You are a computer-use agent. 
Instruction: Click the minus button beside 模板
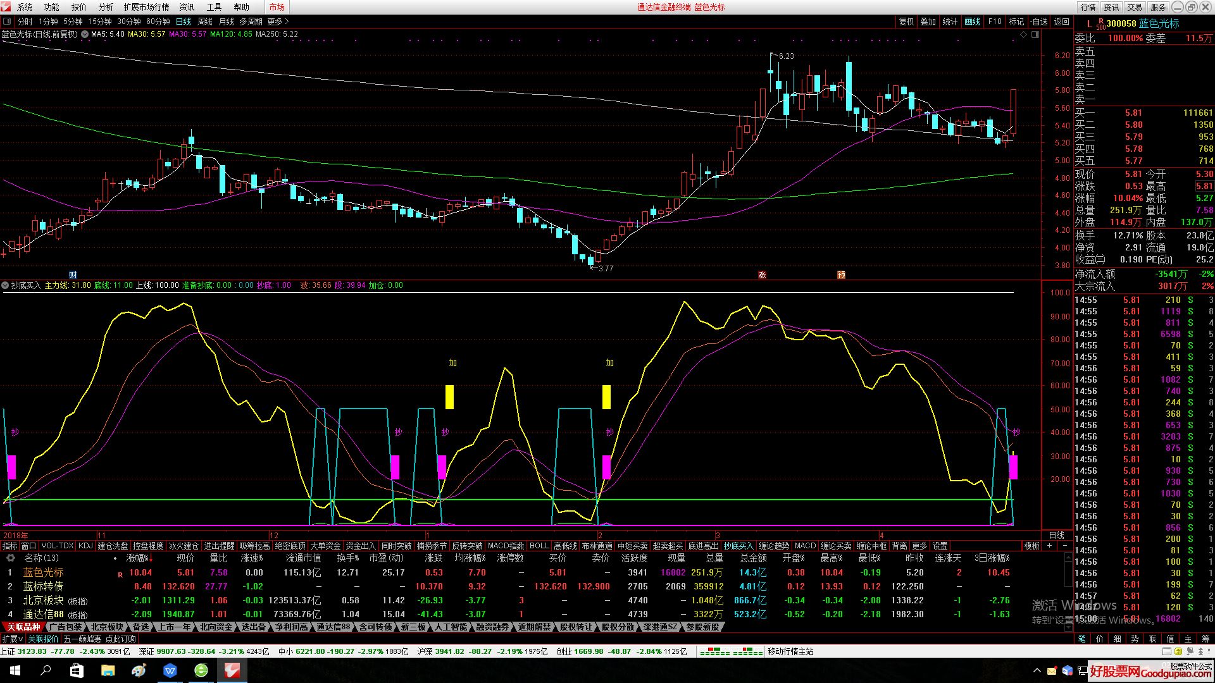(x=1065, y=546)
